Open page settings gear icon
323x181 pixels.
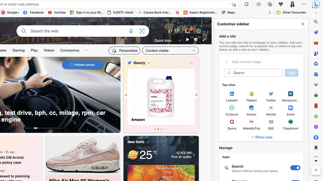[198, 31]
